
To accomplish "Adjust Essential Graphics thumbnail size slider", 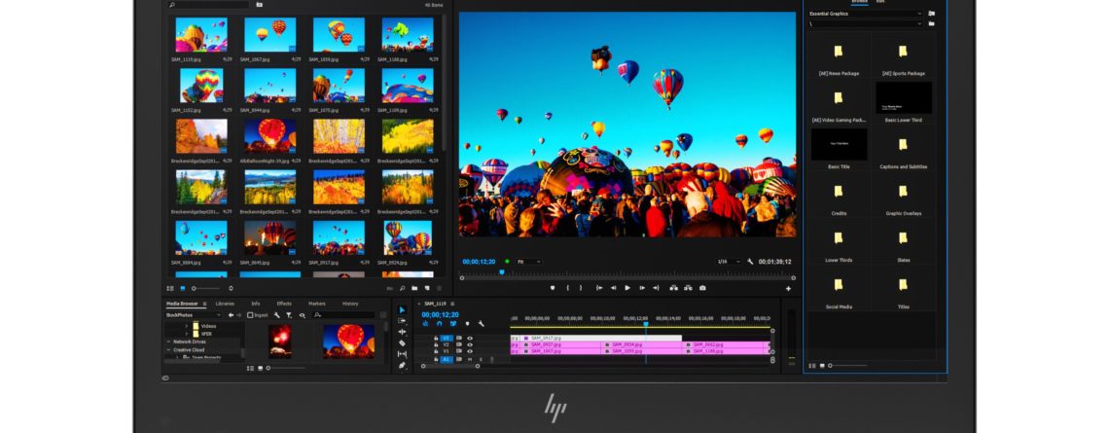I will click(847, 366).
